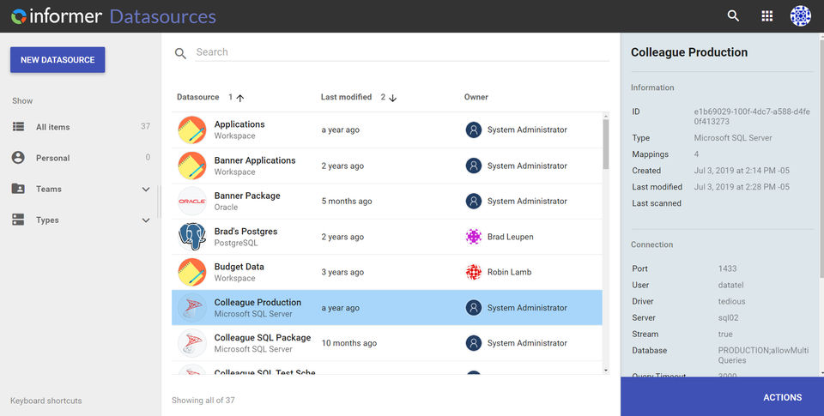Click the datasource list vertical scrollbar
Screen dimensions: 824x416
pos(607,144)
